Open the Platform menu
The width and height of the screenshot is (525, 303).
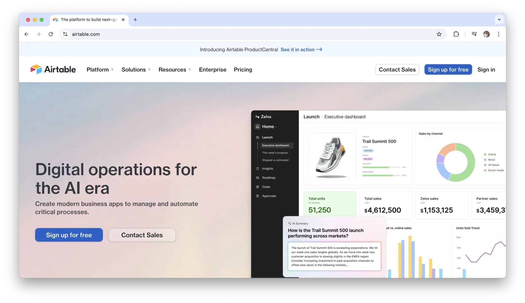pyautogui.click(x=100, y=70)
